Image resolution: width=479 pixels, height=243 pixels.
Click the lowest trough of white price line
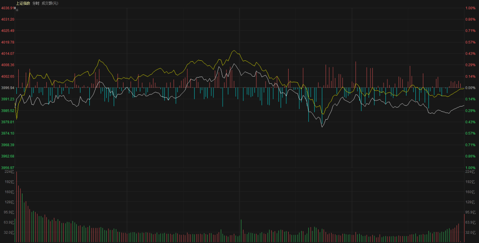pyautogui.click(x=322, y=127)
